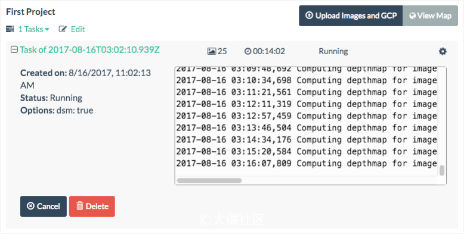Click the vertical scrollbar thumb in log
Screen dimensions: 464x234
[442, 170]
